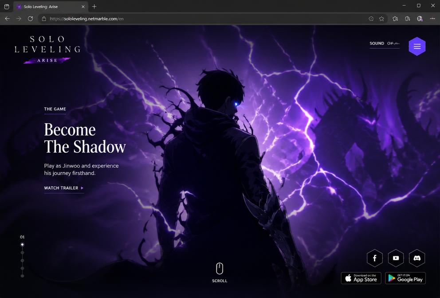This screenshot has width=440, height=298.
Task: Close the Solo Leveling: Arise tab
Action: point(83,7)
